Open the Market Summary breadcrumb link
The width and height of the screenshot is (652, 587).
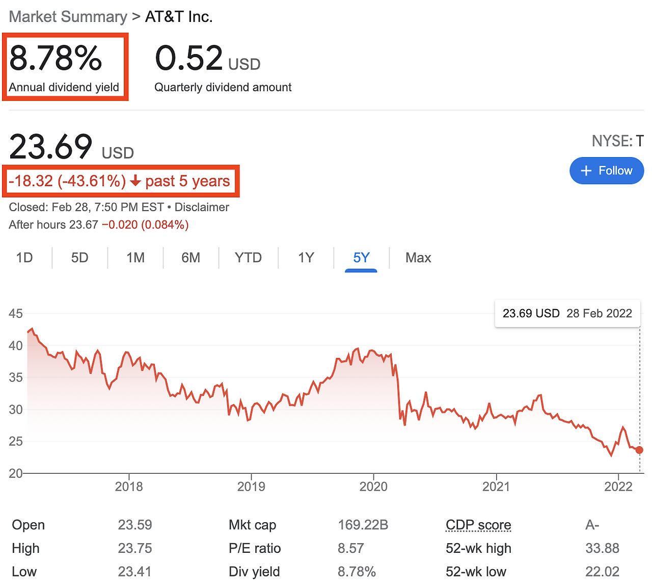click(x=68, y=16)
